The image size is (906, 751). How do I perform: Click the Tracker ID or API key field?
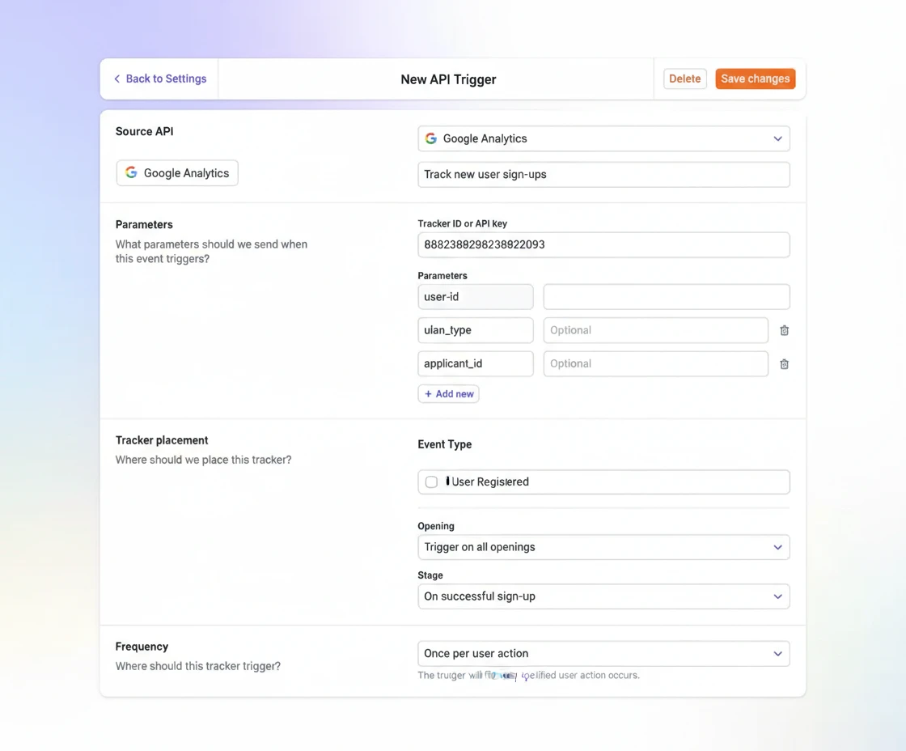pos(603,244)
